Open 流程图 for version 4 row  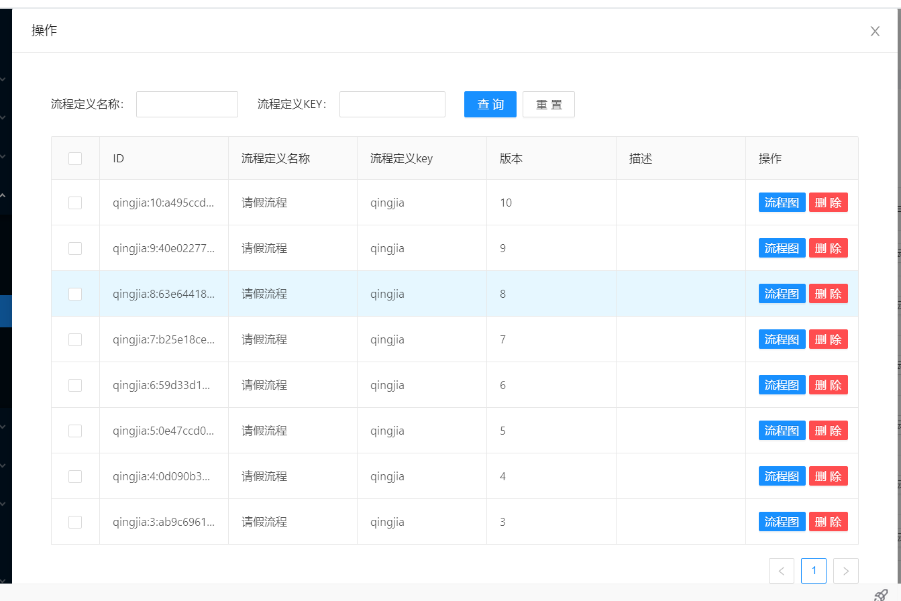point(782,476)
